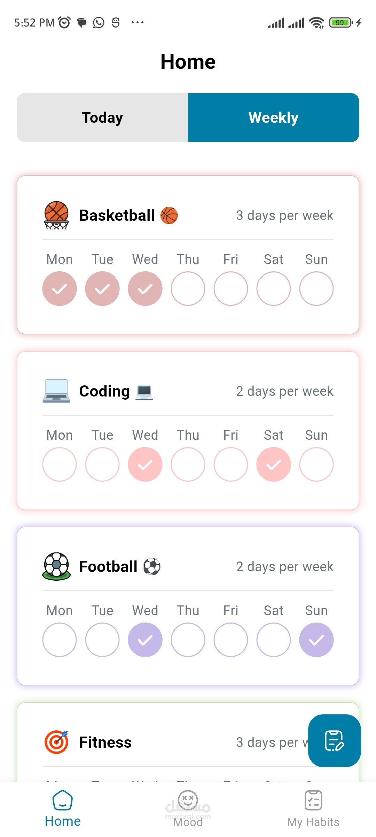Uncheck Saturday for Coding

coord(274,465)
